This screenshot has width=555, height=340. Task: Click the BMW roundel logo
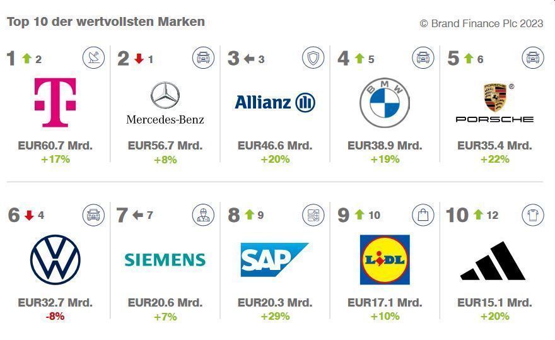coord(384,103)
